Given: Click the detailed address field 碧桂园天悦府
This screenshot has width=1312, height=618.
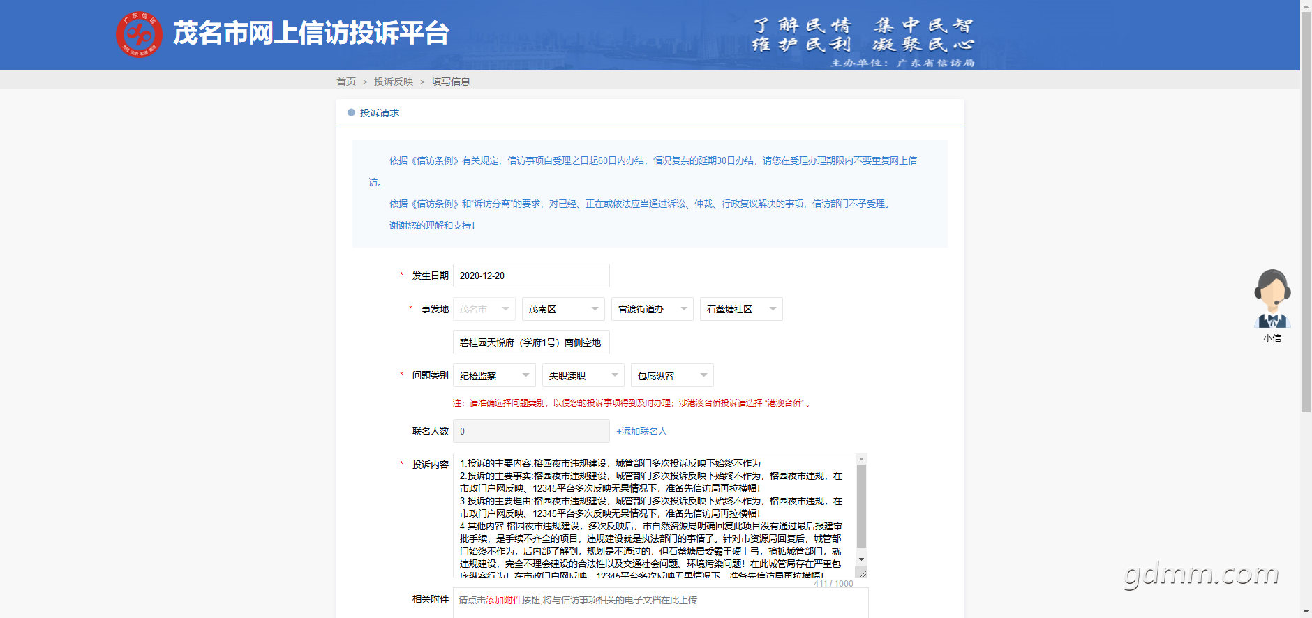Looking at the screenshot, I should [x=531, y=342].
